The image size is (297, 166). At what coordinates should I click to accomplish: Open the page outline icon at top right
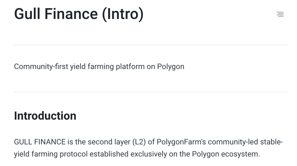coord(280,14)
